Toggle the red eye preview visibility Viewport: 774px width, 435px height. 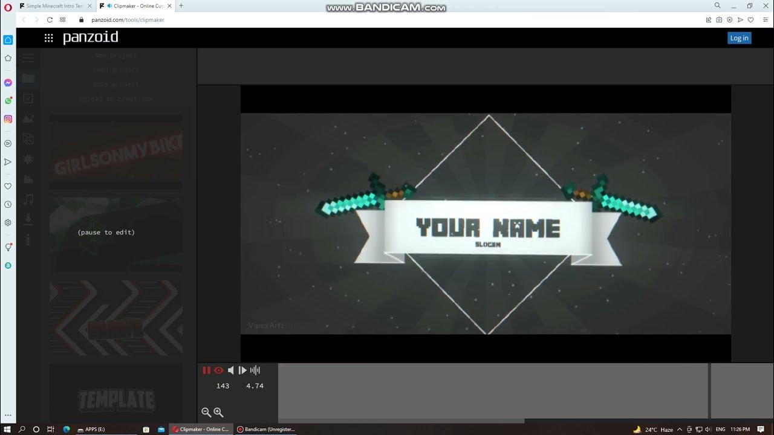pos(218,370)
